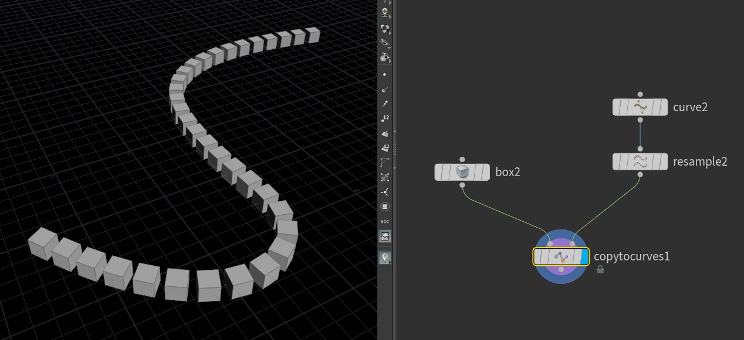
Task: Toggle the Display Points dot icon
Action: pyautogui.click(x=385, y=75)
